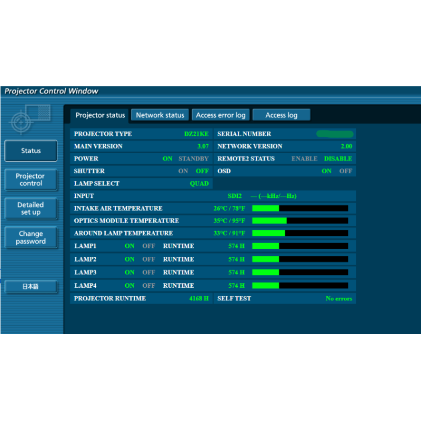Screen dimensions: 421x421
Task: Click the optics module temperature bar
Action: (x=300, y=220)
